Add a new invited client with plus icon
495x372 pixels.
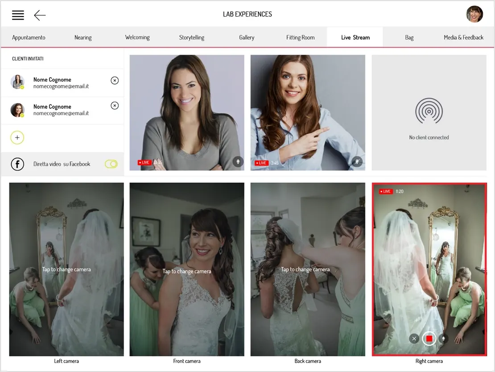pyautogui.click(x=17, y=137)
